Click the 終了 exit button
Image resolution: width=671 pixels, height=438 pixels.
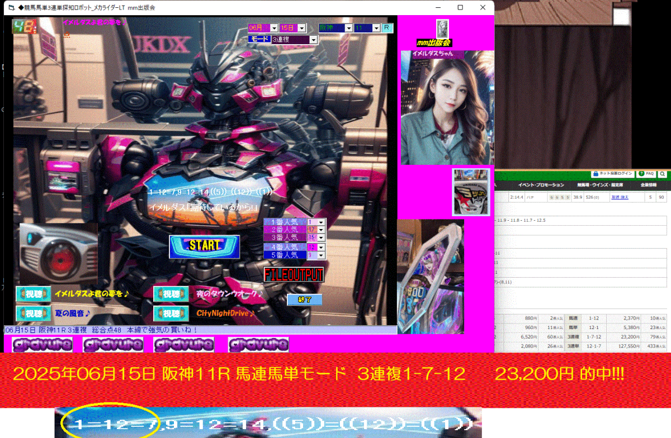click(305, 300)
